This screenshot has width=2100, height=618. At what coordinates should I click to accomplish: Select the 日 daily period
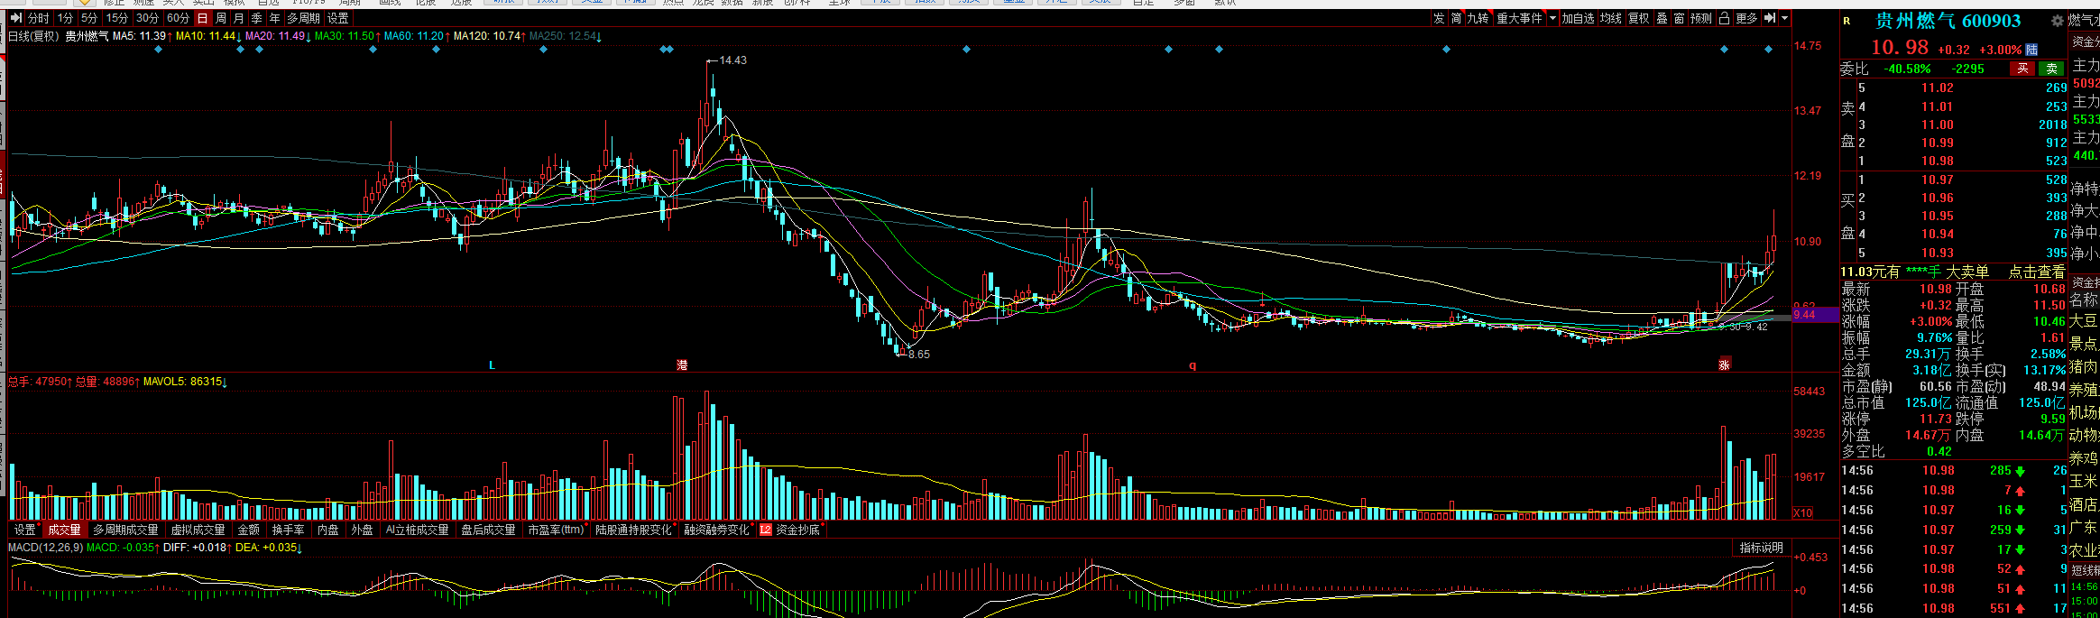[x=203, y=18]
